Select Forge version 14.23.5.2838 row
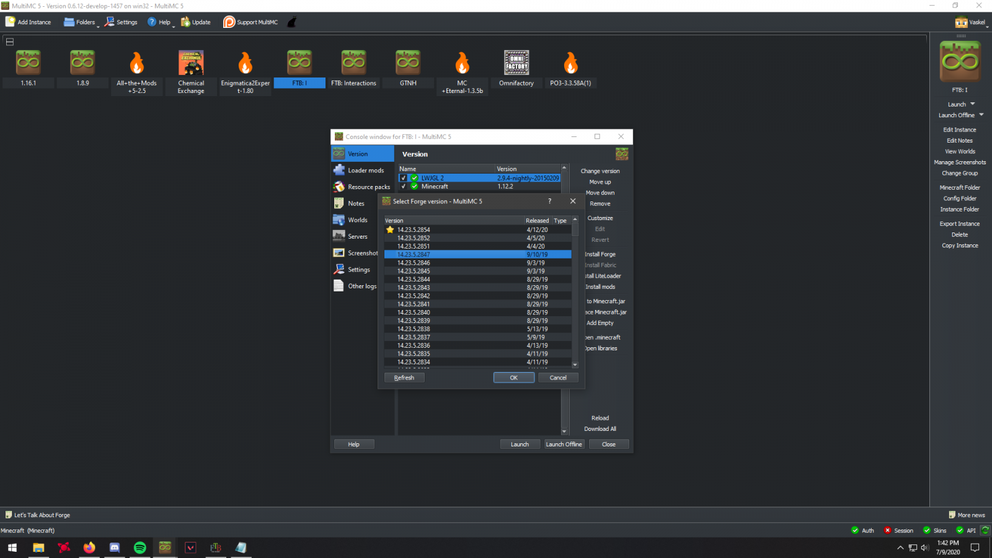This screenshot has height=558, width=992. coord(477,329)
